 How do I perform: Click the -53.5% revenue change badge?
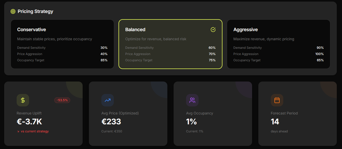(x=62, y=100)
